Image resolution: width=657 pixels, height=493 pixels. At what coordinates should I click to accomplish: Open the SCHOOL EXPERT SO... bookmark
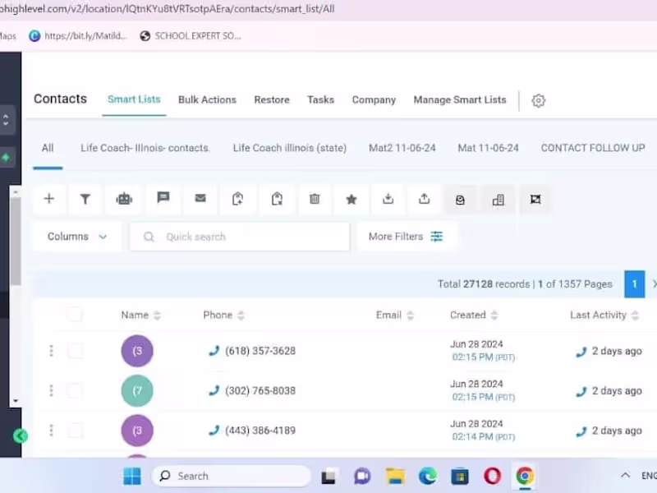pyautogui.click(x=191, y=36)
